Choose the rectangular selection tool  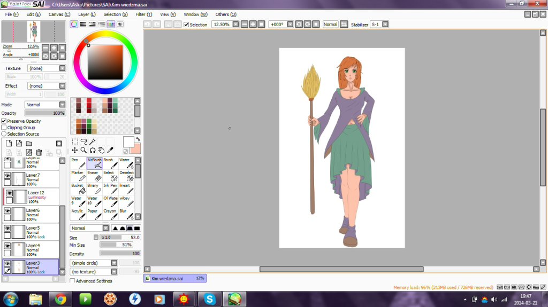75,141
